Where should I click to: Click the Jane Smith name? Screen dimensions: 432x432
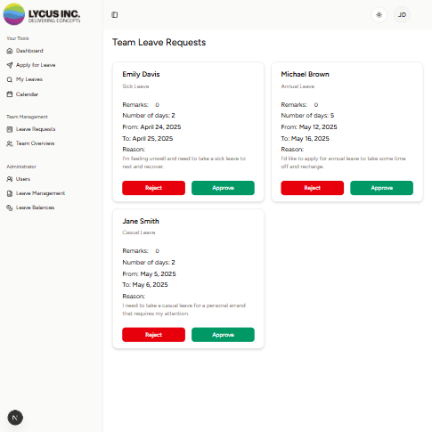(x=141, y=221)
